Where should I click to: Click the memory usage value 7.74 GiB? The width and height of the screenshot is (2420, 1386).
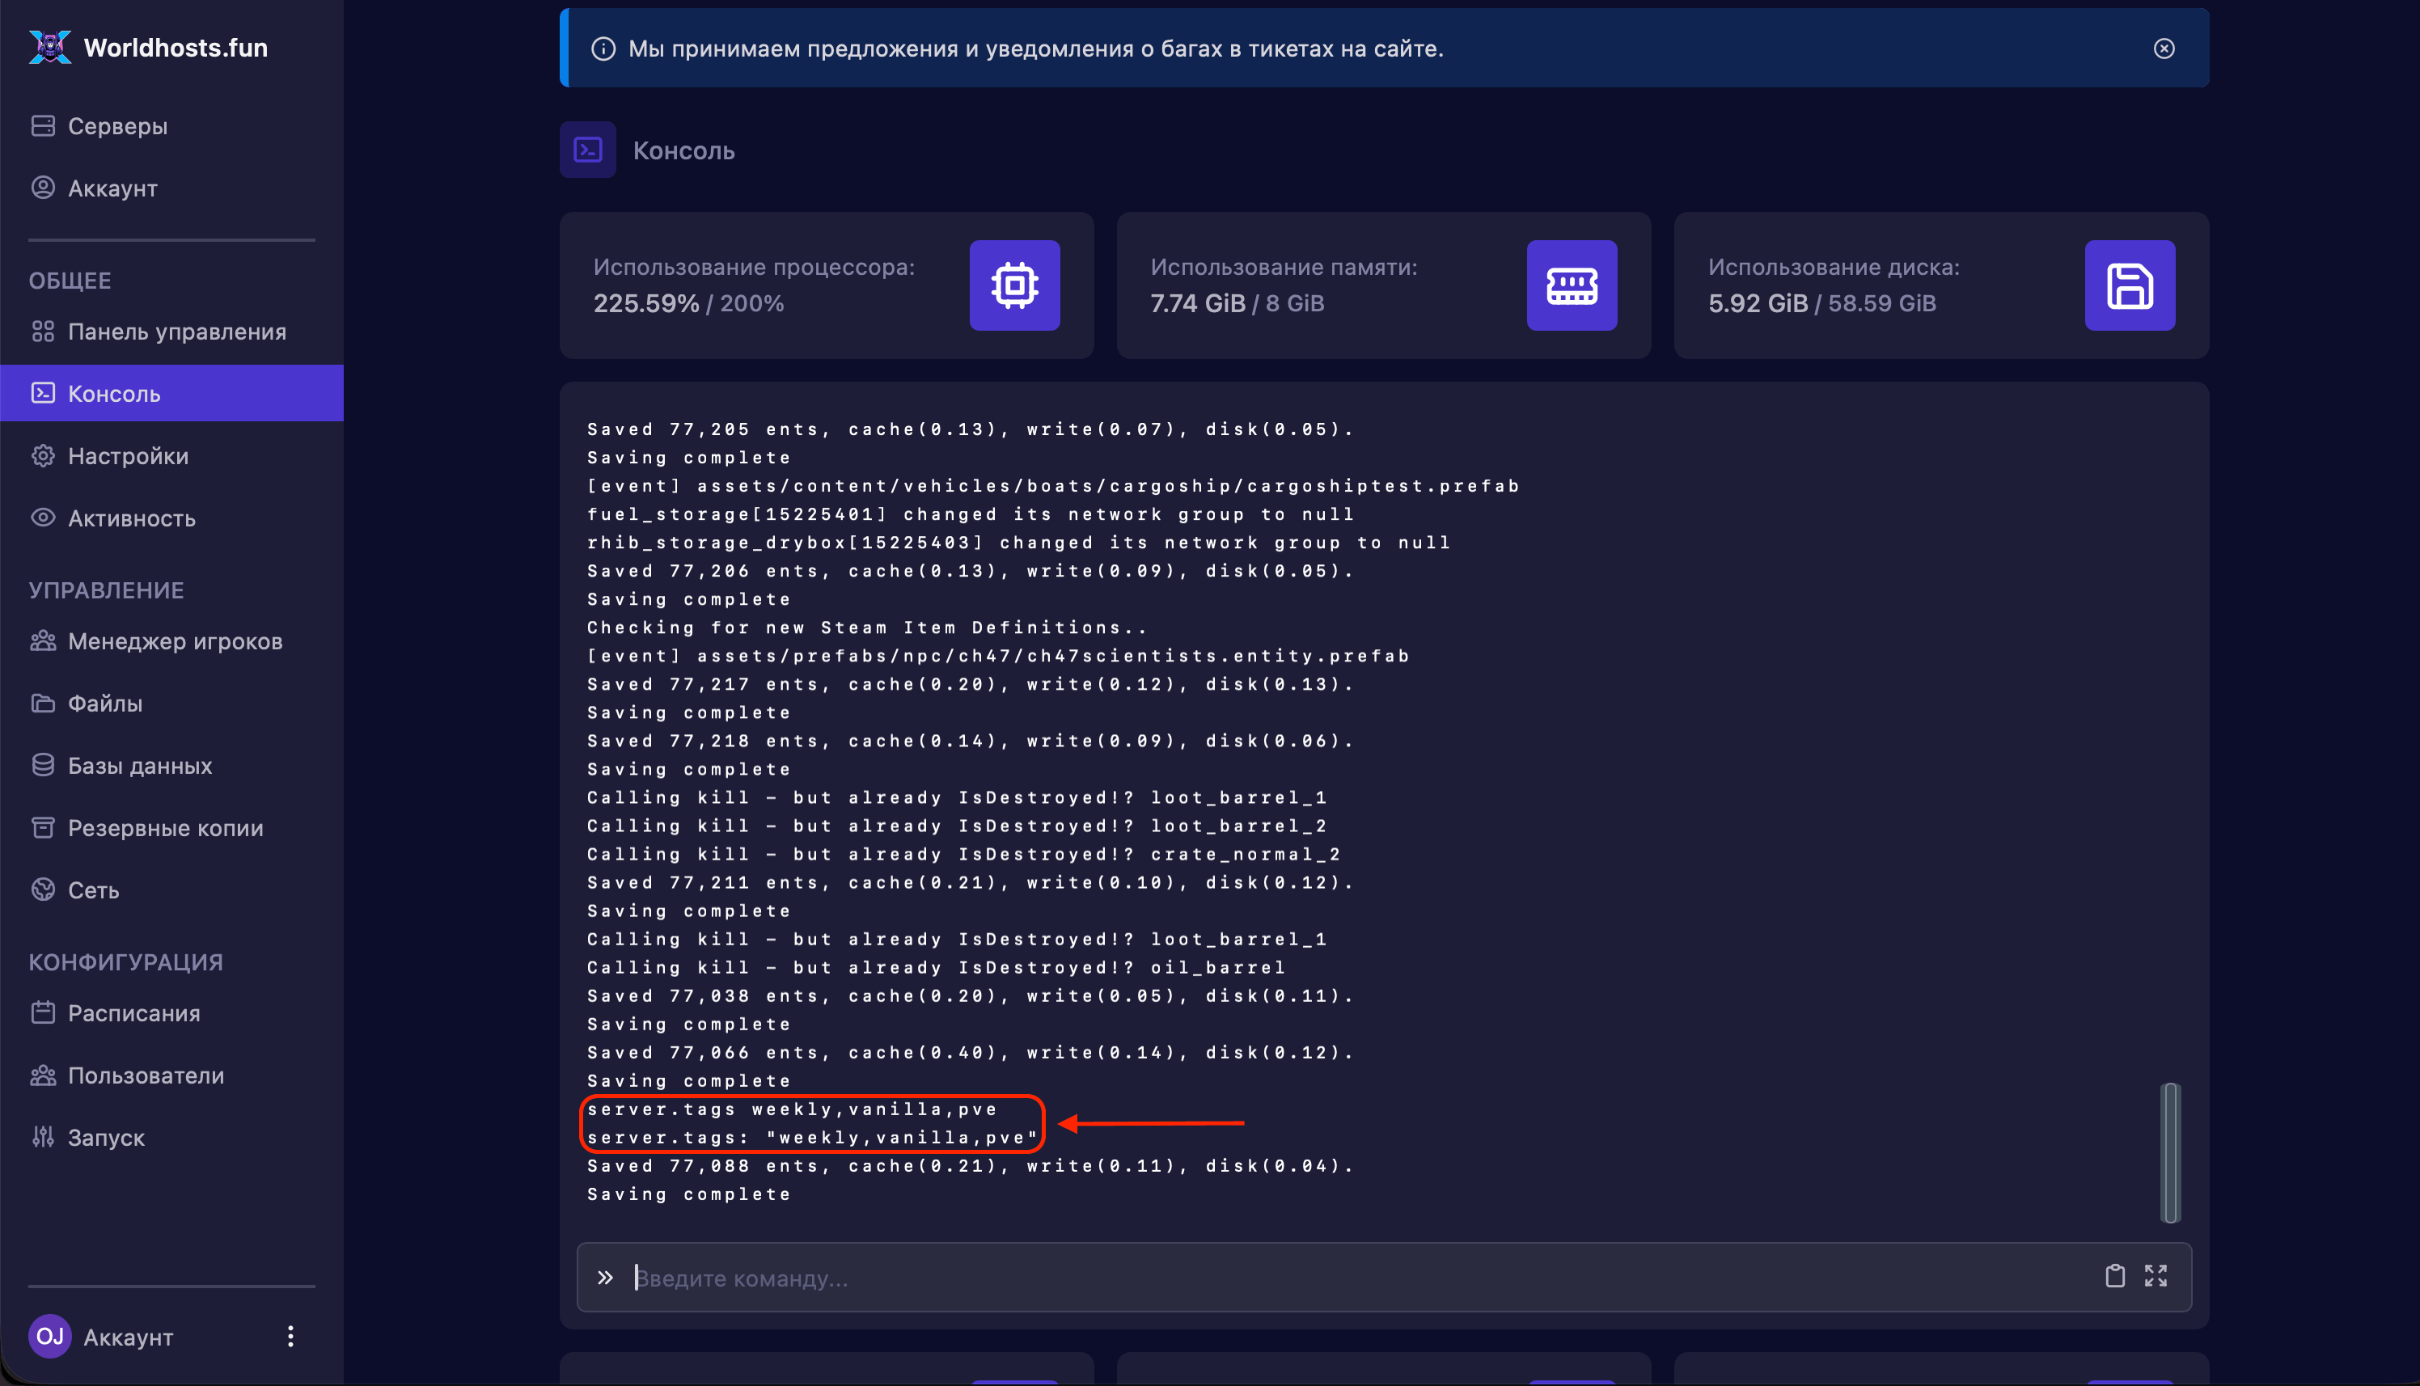click(x=1198, y=302)
